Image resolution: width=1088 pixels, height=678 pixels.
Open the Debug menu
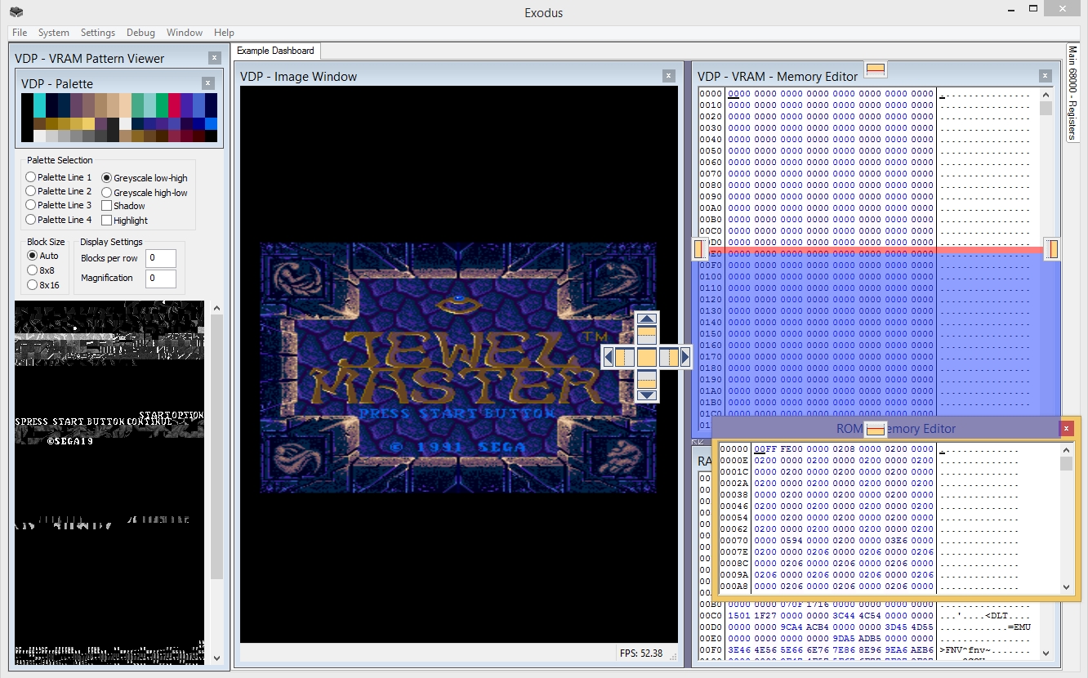point(140,33)
